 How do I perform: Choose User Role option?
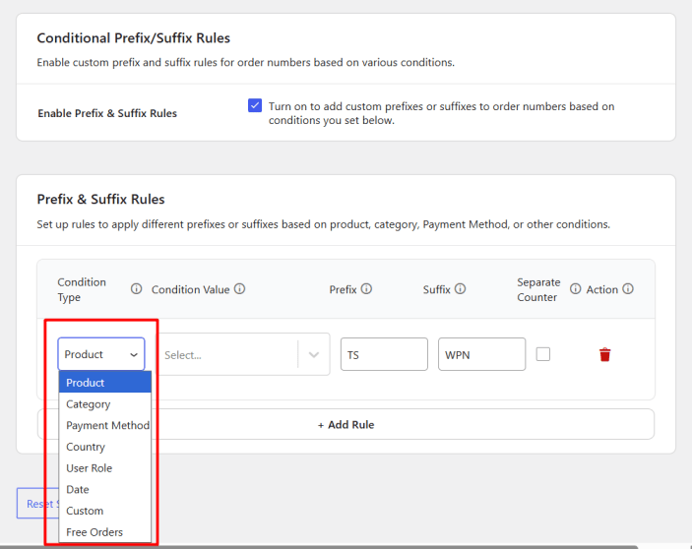[105, 468]
